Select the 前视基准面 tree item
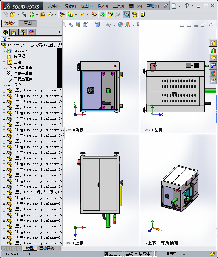The image size is (218, 258). coord(23,68)
